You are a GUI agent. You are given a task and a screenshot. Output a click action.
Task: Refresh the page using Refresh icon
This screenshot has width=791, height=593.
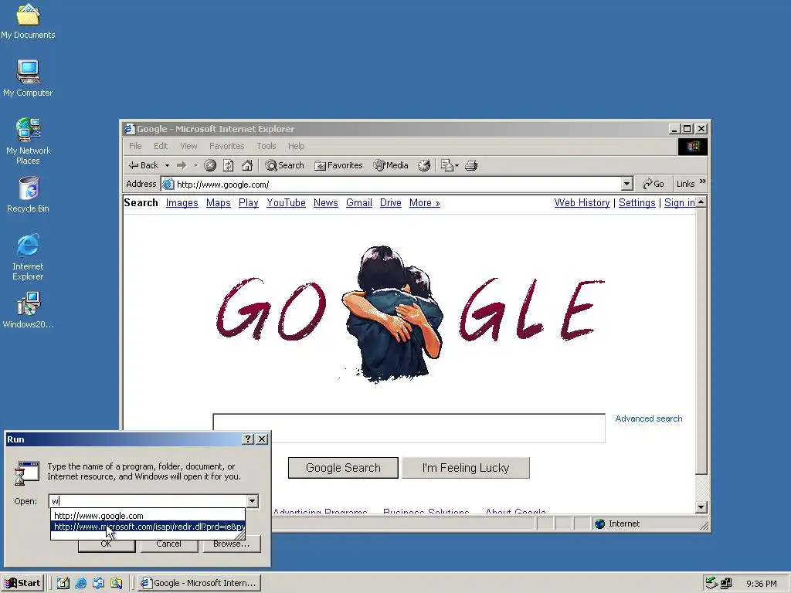[x=229, y=165]
